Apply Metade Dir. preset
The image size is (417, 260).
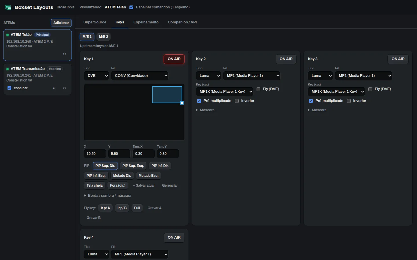(x=122, y=176)
